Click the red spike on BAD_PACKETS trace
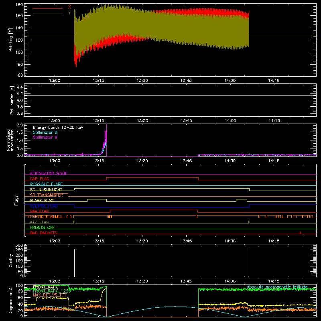 (300, 233)
